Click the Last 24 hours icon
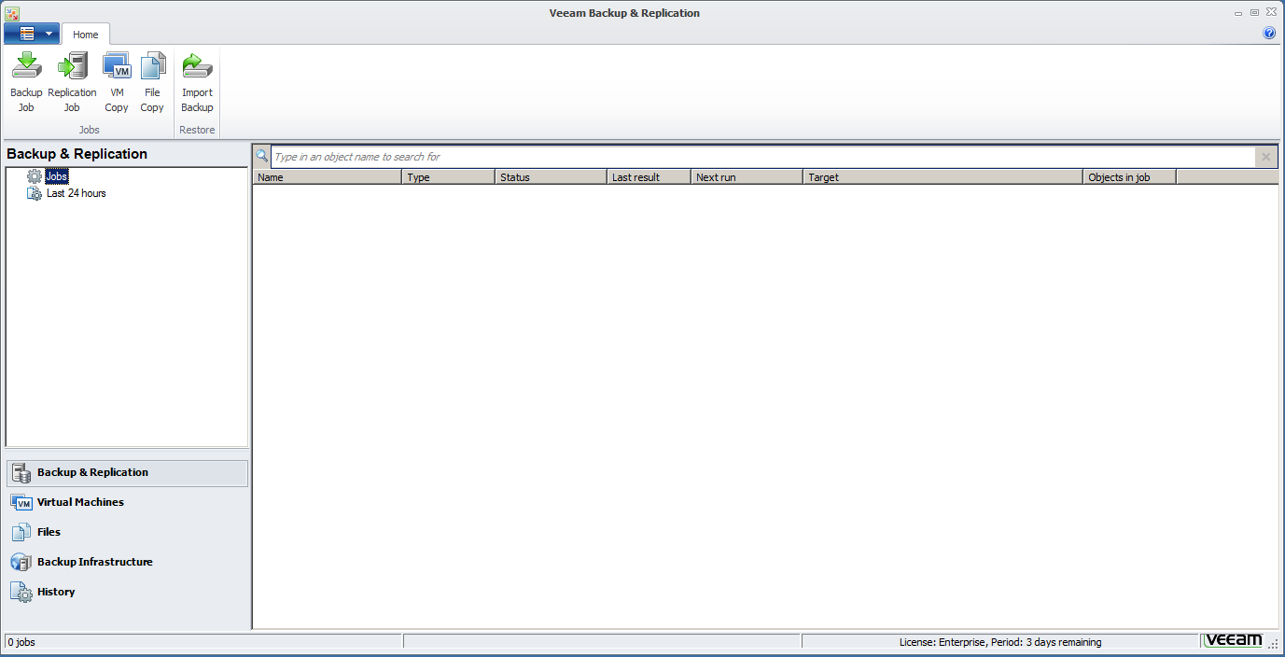 pyautogui.click(x=35, y=193)
